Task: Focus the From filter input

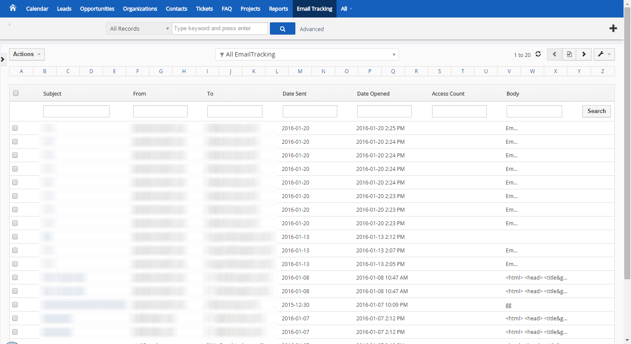Action: [x=160, y=111]
